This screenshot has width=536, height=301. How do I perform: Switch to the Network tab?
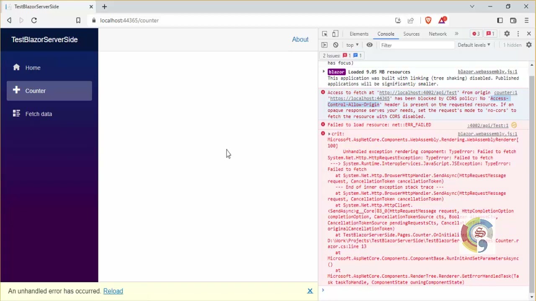tap(438, 34)
